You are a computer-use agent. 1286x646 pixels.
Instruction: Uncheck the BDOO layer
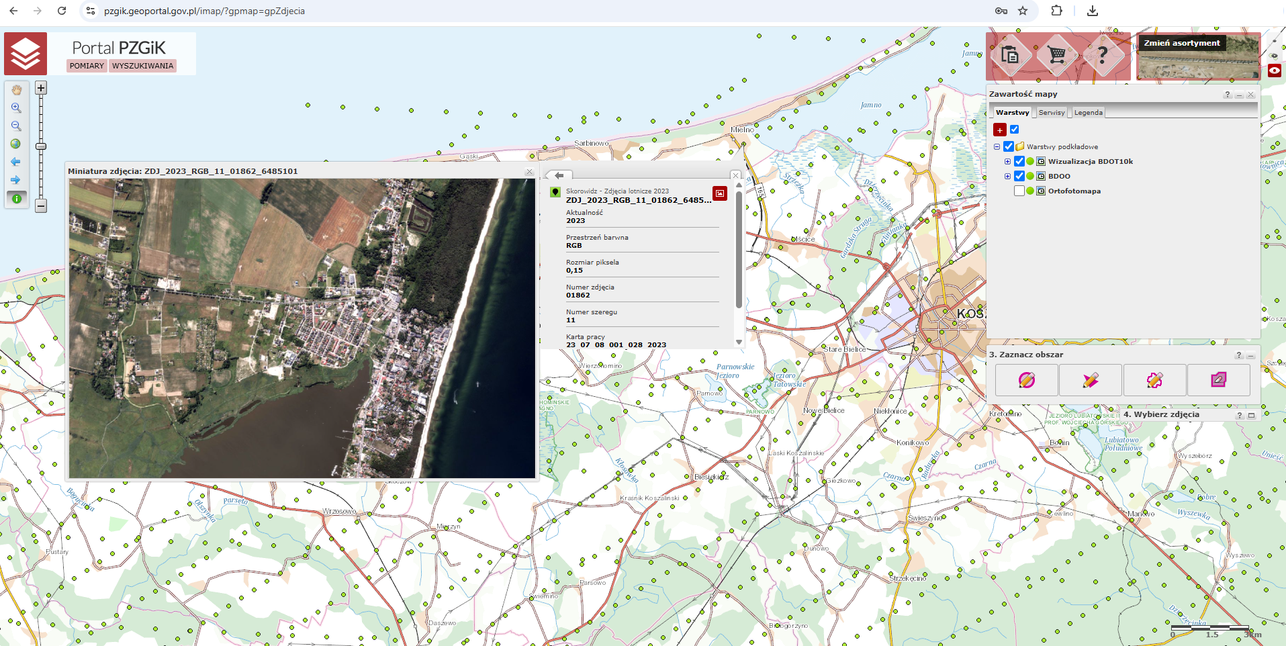pyautogui.click(x=1019, y=176)
